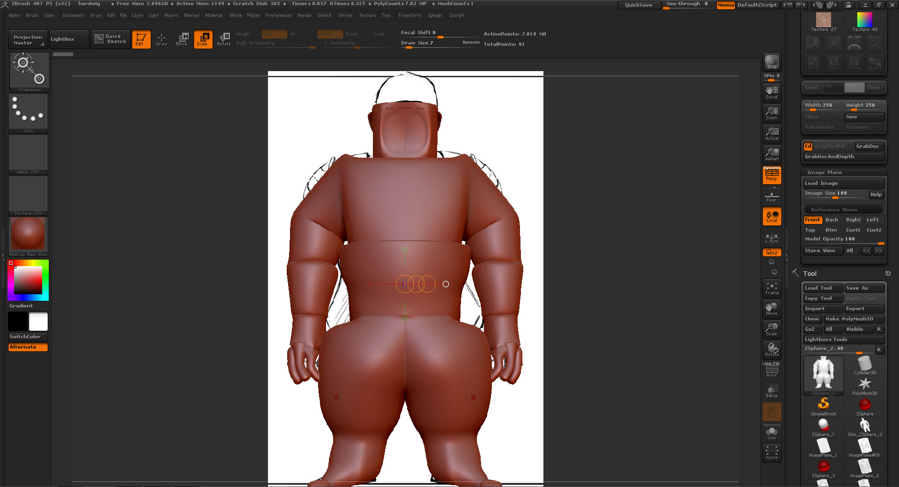Toggle Dynamic Persp mode
This screenshot has width=899, height=487.
[x=771, y=174]
